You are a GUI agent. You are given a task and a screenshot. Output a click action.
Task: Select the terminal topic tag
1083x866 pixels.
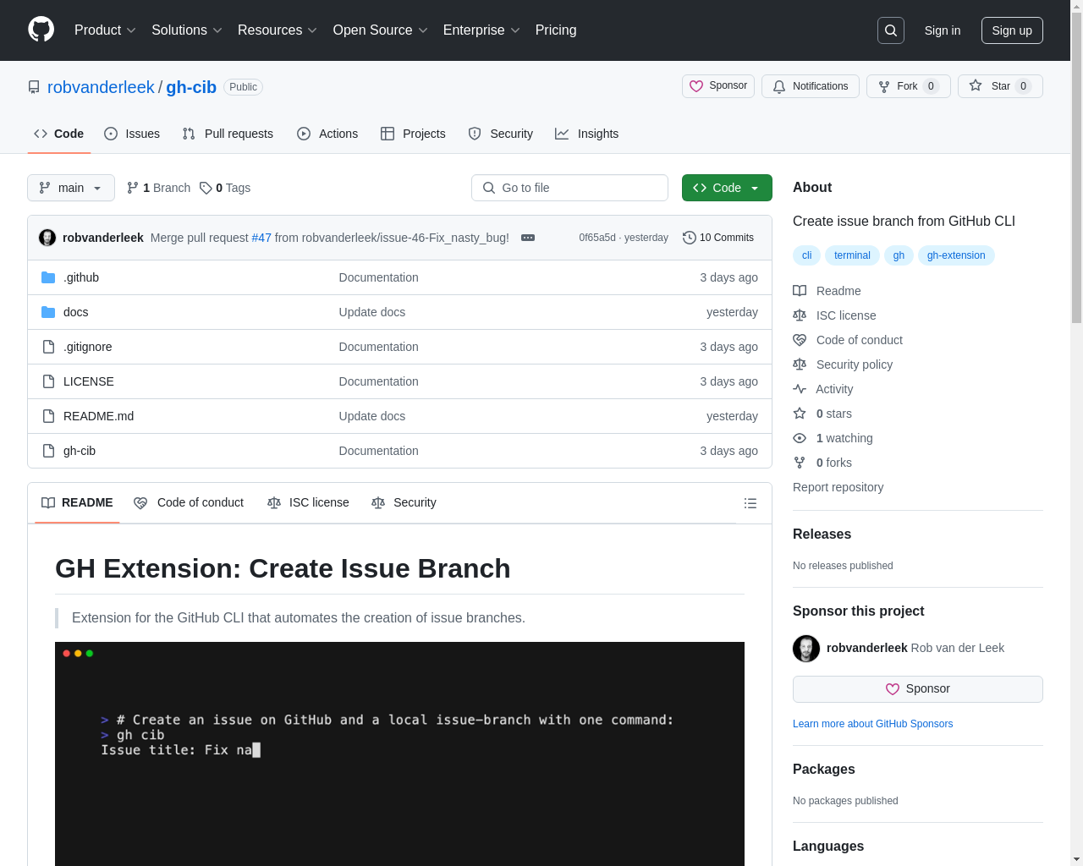(x=852, y=255)
